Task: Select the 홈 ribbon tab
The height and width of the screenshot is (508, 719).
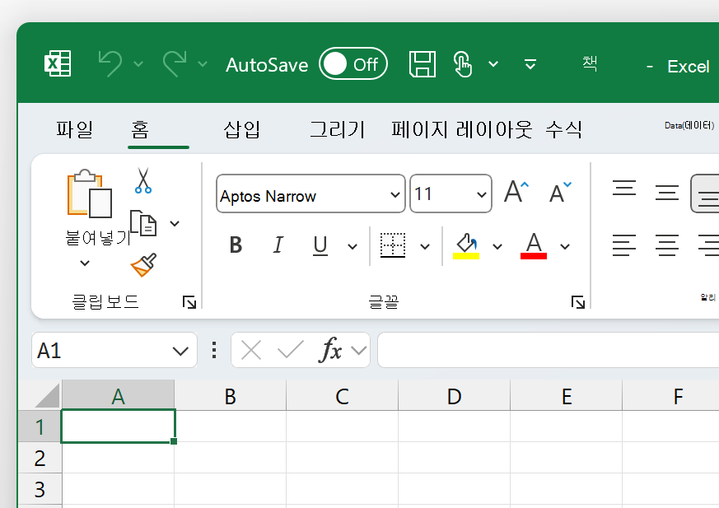Action: [x=140, y=129]
